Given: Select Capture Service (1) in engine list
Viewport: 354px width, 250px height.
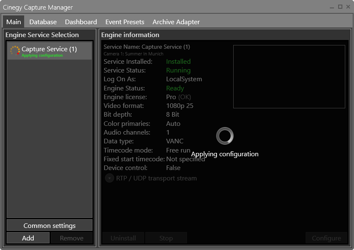Looking at the screenshot, I should click(50, 50).
